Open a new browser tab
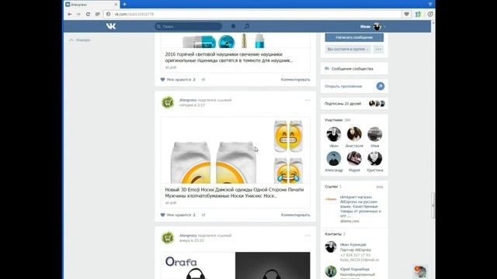 124,5
